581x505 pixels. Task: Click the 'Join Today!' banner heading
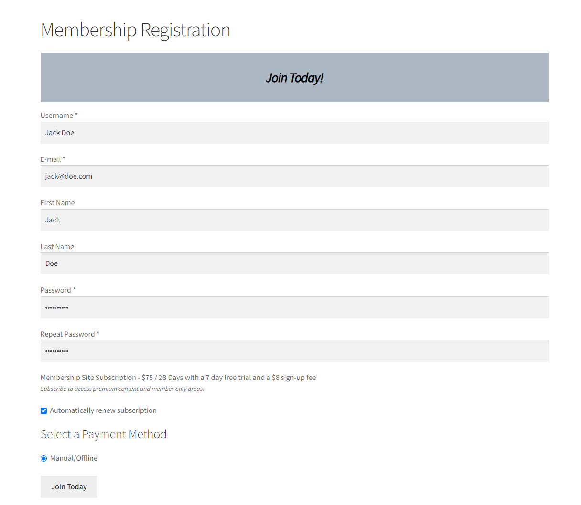pos(294,78)
